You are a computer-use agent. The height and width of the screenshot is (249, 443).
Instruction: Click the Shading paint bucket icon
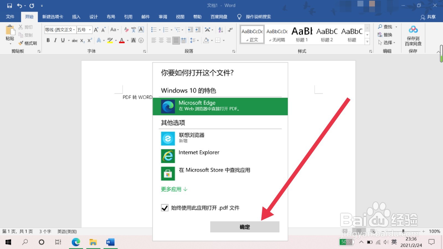(206, 40)
